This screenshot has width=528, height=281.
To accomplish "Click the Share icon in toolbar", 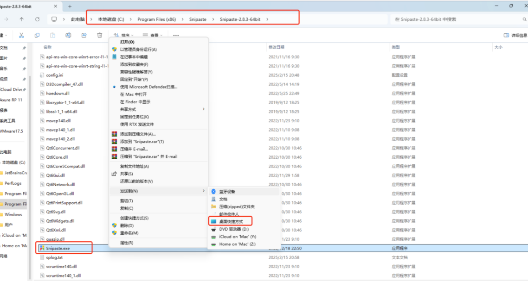I will (84, 35).
